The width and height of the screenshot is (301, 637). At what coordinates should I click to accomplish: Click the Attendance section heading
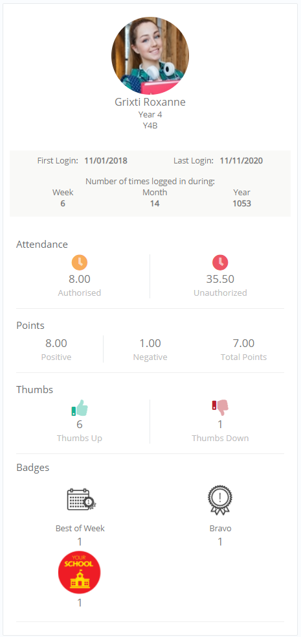[x=42, y=244]
